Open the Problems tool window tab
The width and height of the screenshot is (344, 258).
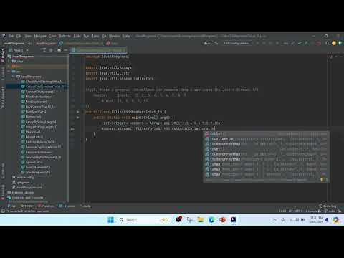pyautogui.click(x=46, y=206)
